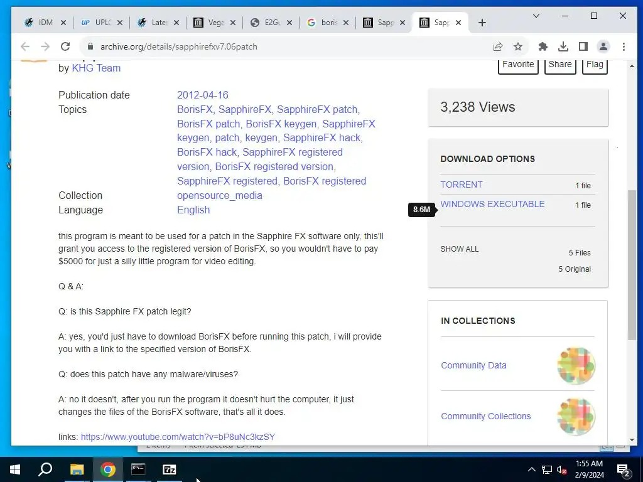Click the share page icon in address bar
This screenshot has height=482, width=643.
(x=498, y=46)
